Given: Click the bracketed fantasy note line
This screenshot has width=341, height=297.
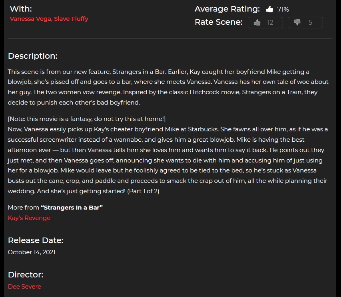Looking at the screenshot, I should point(87,119).
